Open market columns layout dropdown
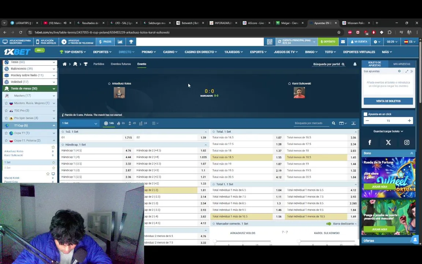 coord(343,123)
